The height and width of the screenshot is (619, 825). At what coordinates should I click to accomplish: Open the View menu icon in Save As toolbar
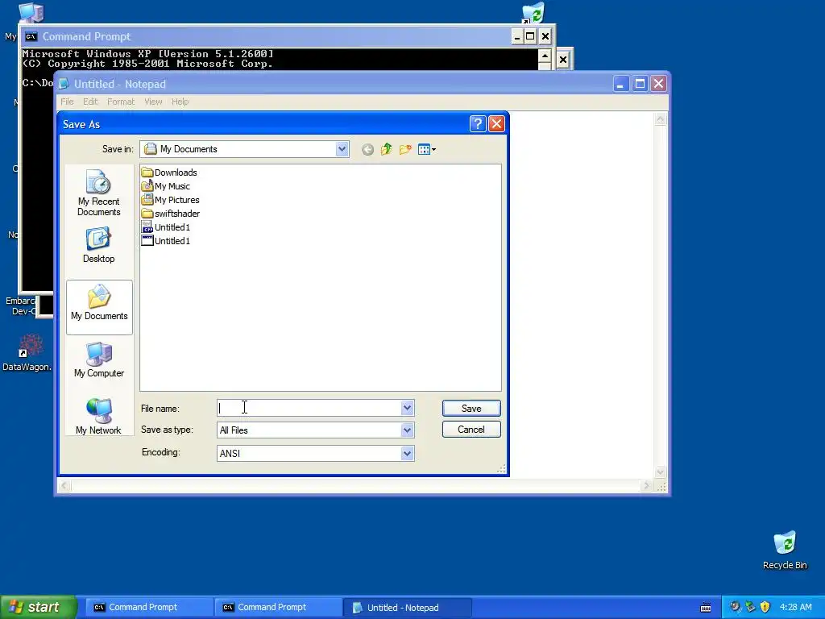click(427, 149)
